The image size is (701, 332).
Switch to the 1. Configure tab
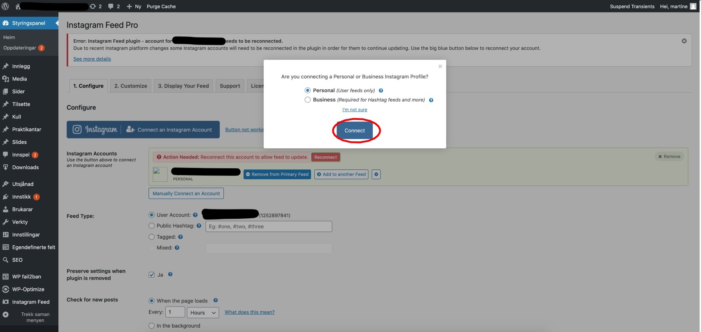[x=88, y=86]
